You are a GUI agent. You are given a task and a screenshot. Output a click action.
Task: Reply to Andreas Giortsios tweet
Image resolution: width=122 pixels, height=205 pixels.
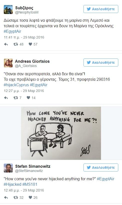pyautogui.click(x=6, y=98)
